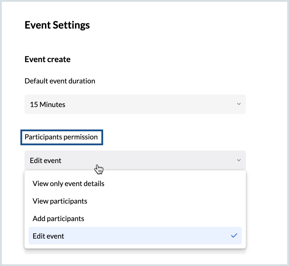This screenshot has height=266, width=289.
Task: Click the Event Settings heading
Action: point(57,25)
